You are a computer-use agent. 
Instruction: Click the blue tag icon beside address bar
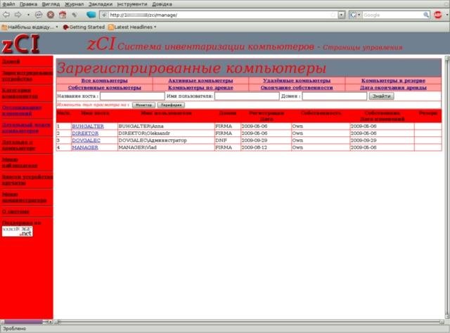pos(91,15)
